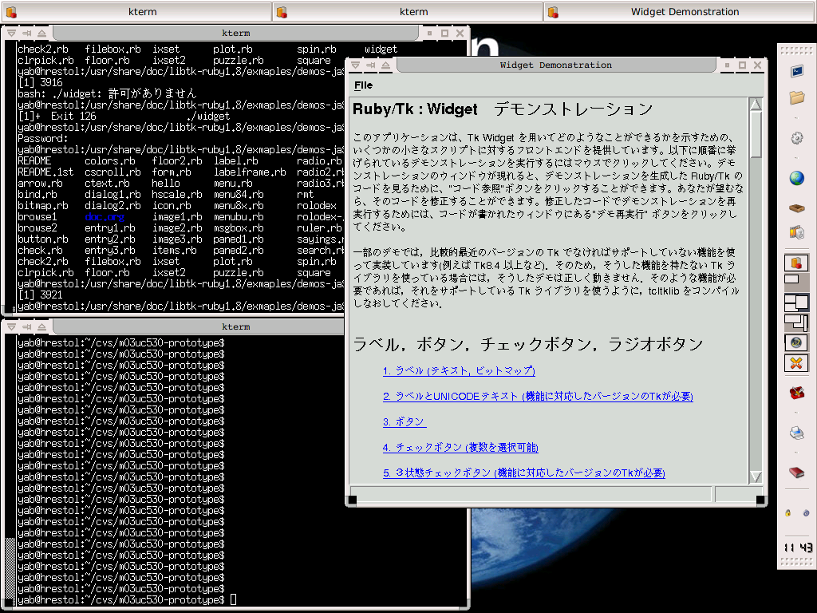This screenshot has height=613, width=817.
Task: Click the Widget Demonstration window title bar
Action: pos(556,65)
